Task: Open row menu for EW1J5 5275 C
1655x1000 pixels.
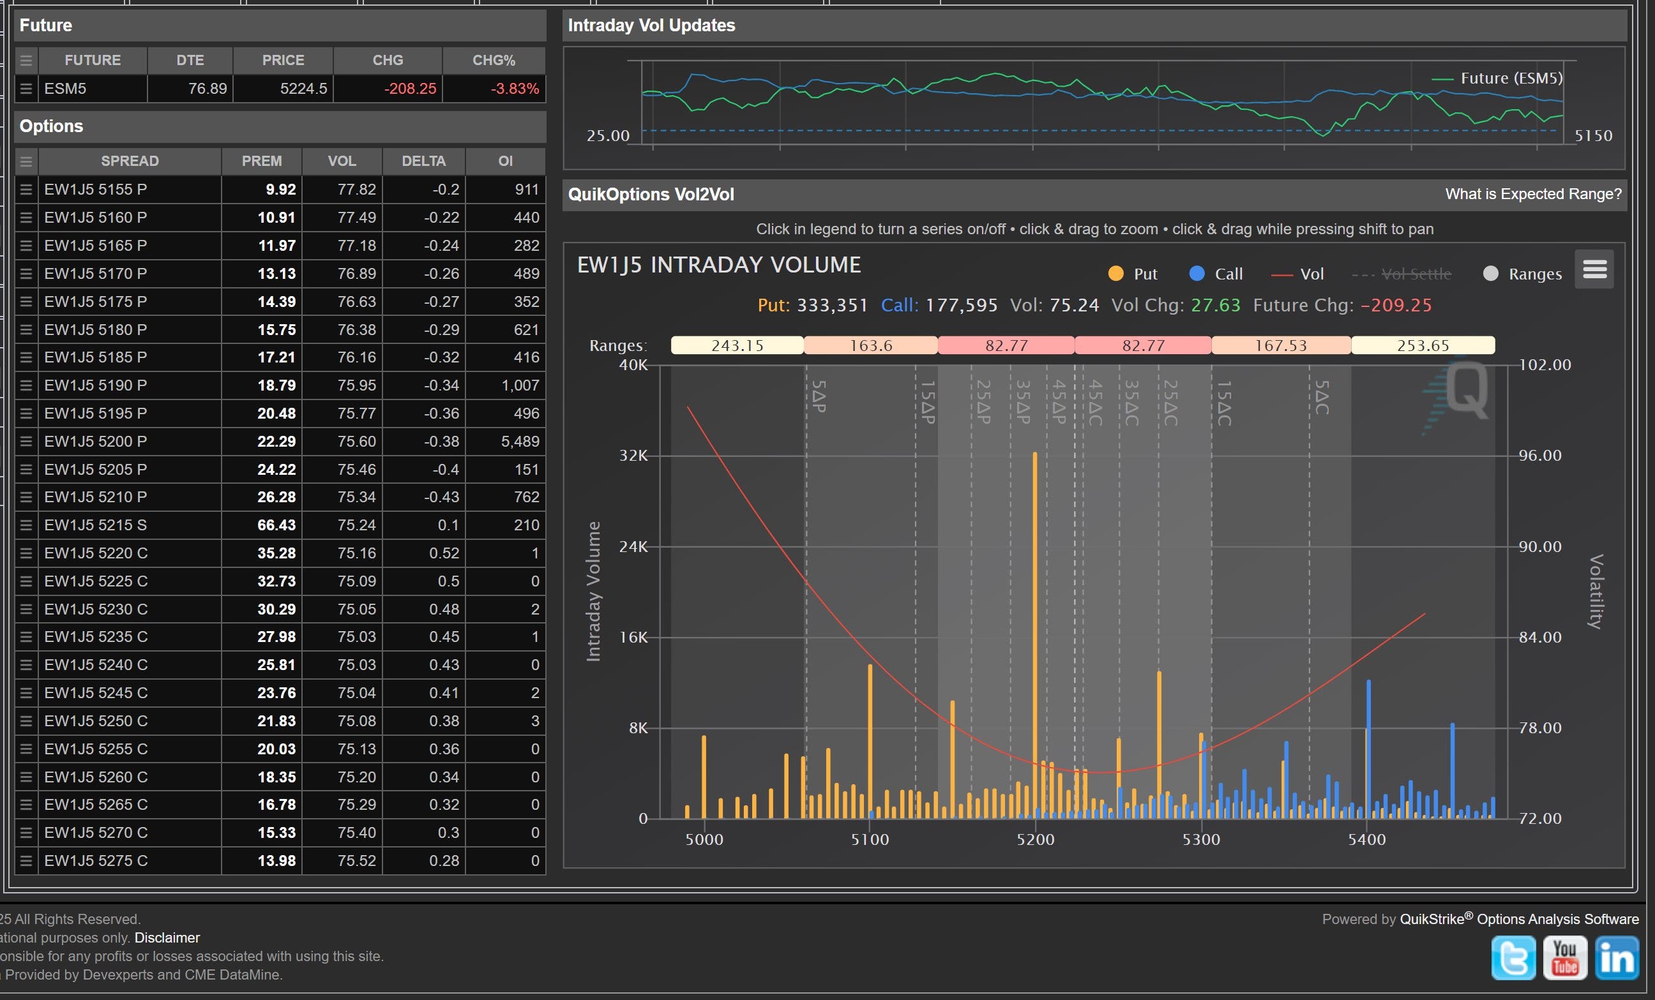Action: click(x=26, y=860)
